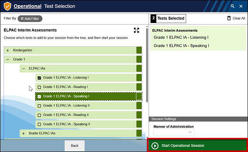The image size is (248, 152).
Task: Uncheck Grade 1 ELPAC IA - Listening I
Action: [39, 78]
